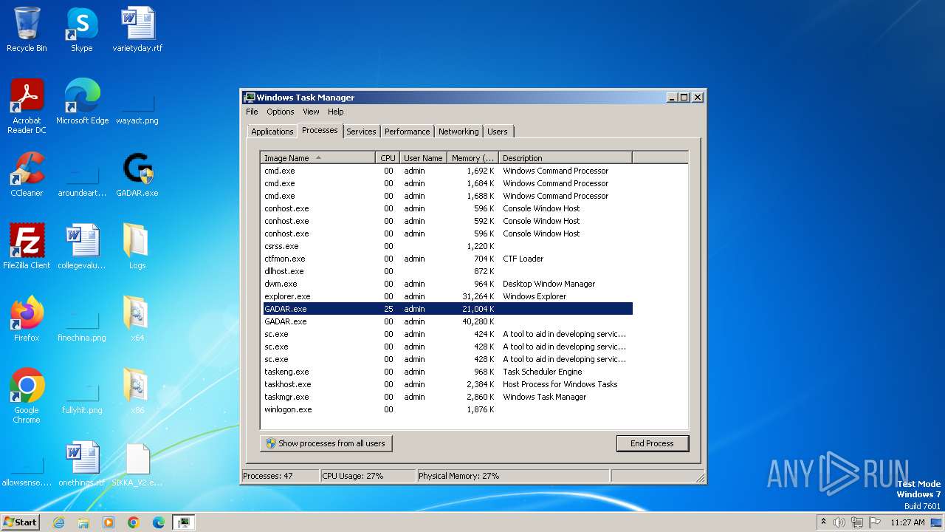Open the x86 folder icon
This screenshot has height=532, width=945.
pos(137,392)
